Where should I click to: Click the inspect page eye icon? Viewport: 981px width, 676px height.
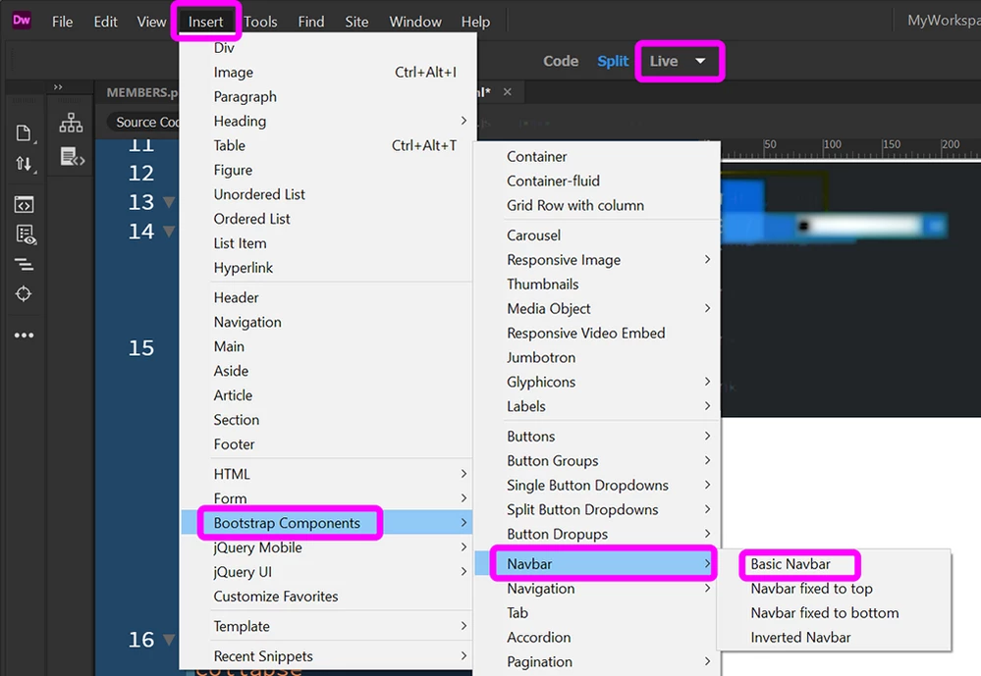25,234
